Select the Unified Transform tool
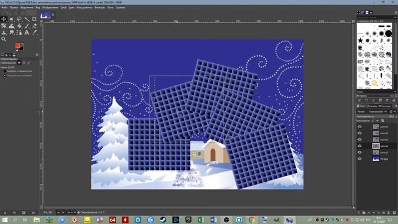Screen dimensions: 398x224 point(4,26)
